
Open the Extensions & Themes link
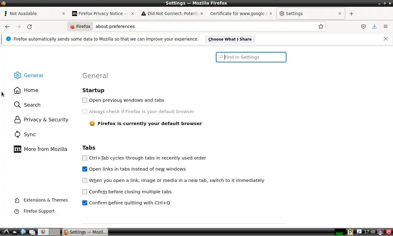pos(45,200)
